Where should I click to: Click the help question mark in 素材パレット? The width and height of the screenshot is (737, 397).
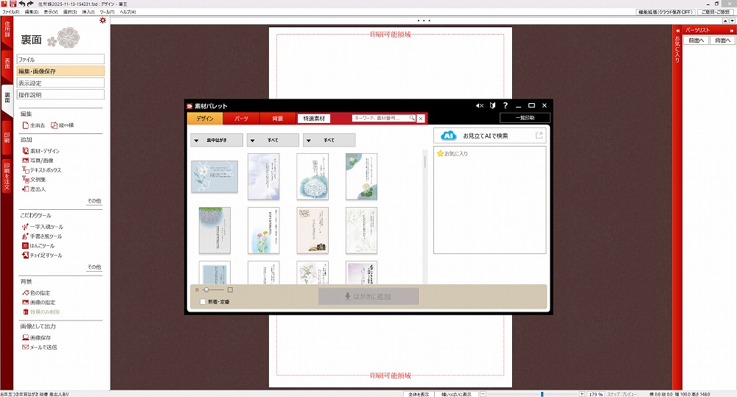505,106
